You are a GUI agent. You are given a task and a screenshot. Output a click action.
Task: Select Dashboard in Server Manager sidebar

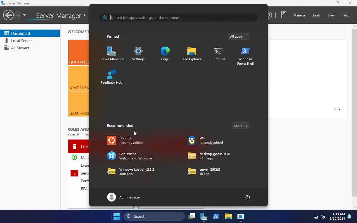[30, 33]
